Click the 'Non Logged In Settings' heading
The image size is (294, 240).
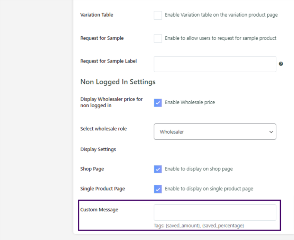pyautogui.click(x=118, y=82)
